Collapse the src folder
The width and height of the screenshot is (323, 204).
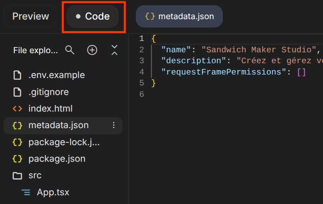[x=35, y=176]
